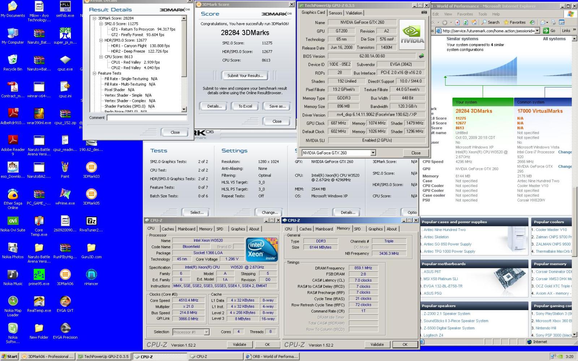Screen dimensions: 578x361
Task: Expand Internet Explorer Links toolbar chevron
Action: click(x=574, y=30)
